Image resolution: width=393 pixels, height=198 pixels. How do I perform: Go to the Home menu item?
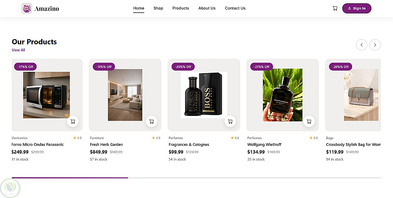coord(139,8)
